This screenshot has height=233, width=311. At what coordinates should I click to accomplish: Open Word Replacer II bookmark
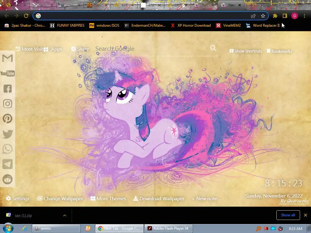pyautogui.click(x=263, y=25)
